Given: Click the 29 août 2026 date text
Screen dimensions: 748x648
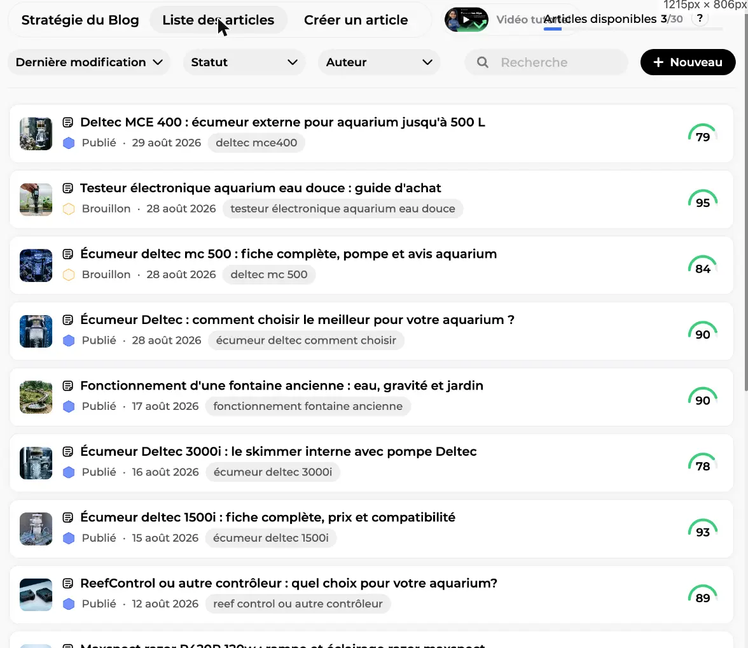Looking at the screenshot, I should pos(167,143).
